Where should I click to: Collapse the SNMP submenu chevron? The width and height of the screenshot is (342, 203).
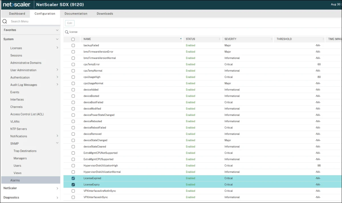tap(57, 143)
